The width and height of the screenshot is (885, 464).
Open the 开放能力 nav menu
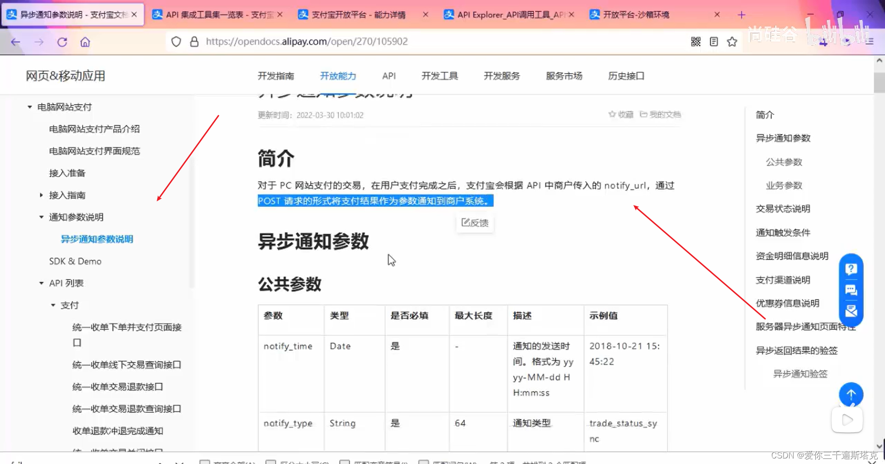pos(338,76)
